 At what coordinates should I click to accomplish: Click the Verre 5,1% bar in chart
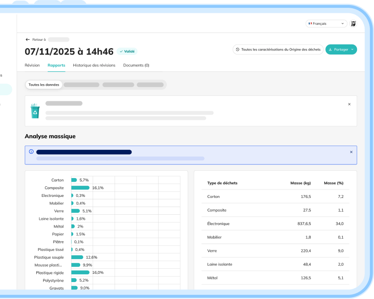[x=75, y=211]
